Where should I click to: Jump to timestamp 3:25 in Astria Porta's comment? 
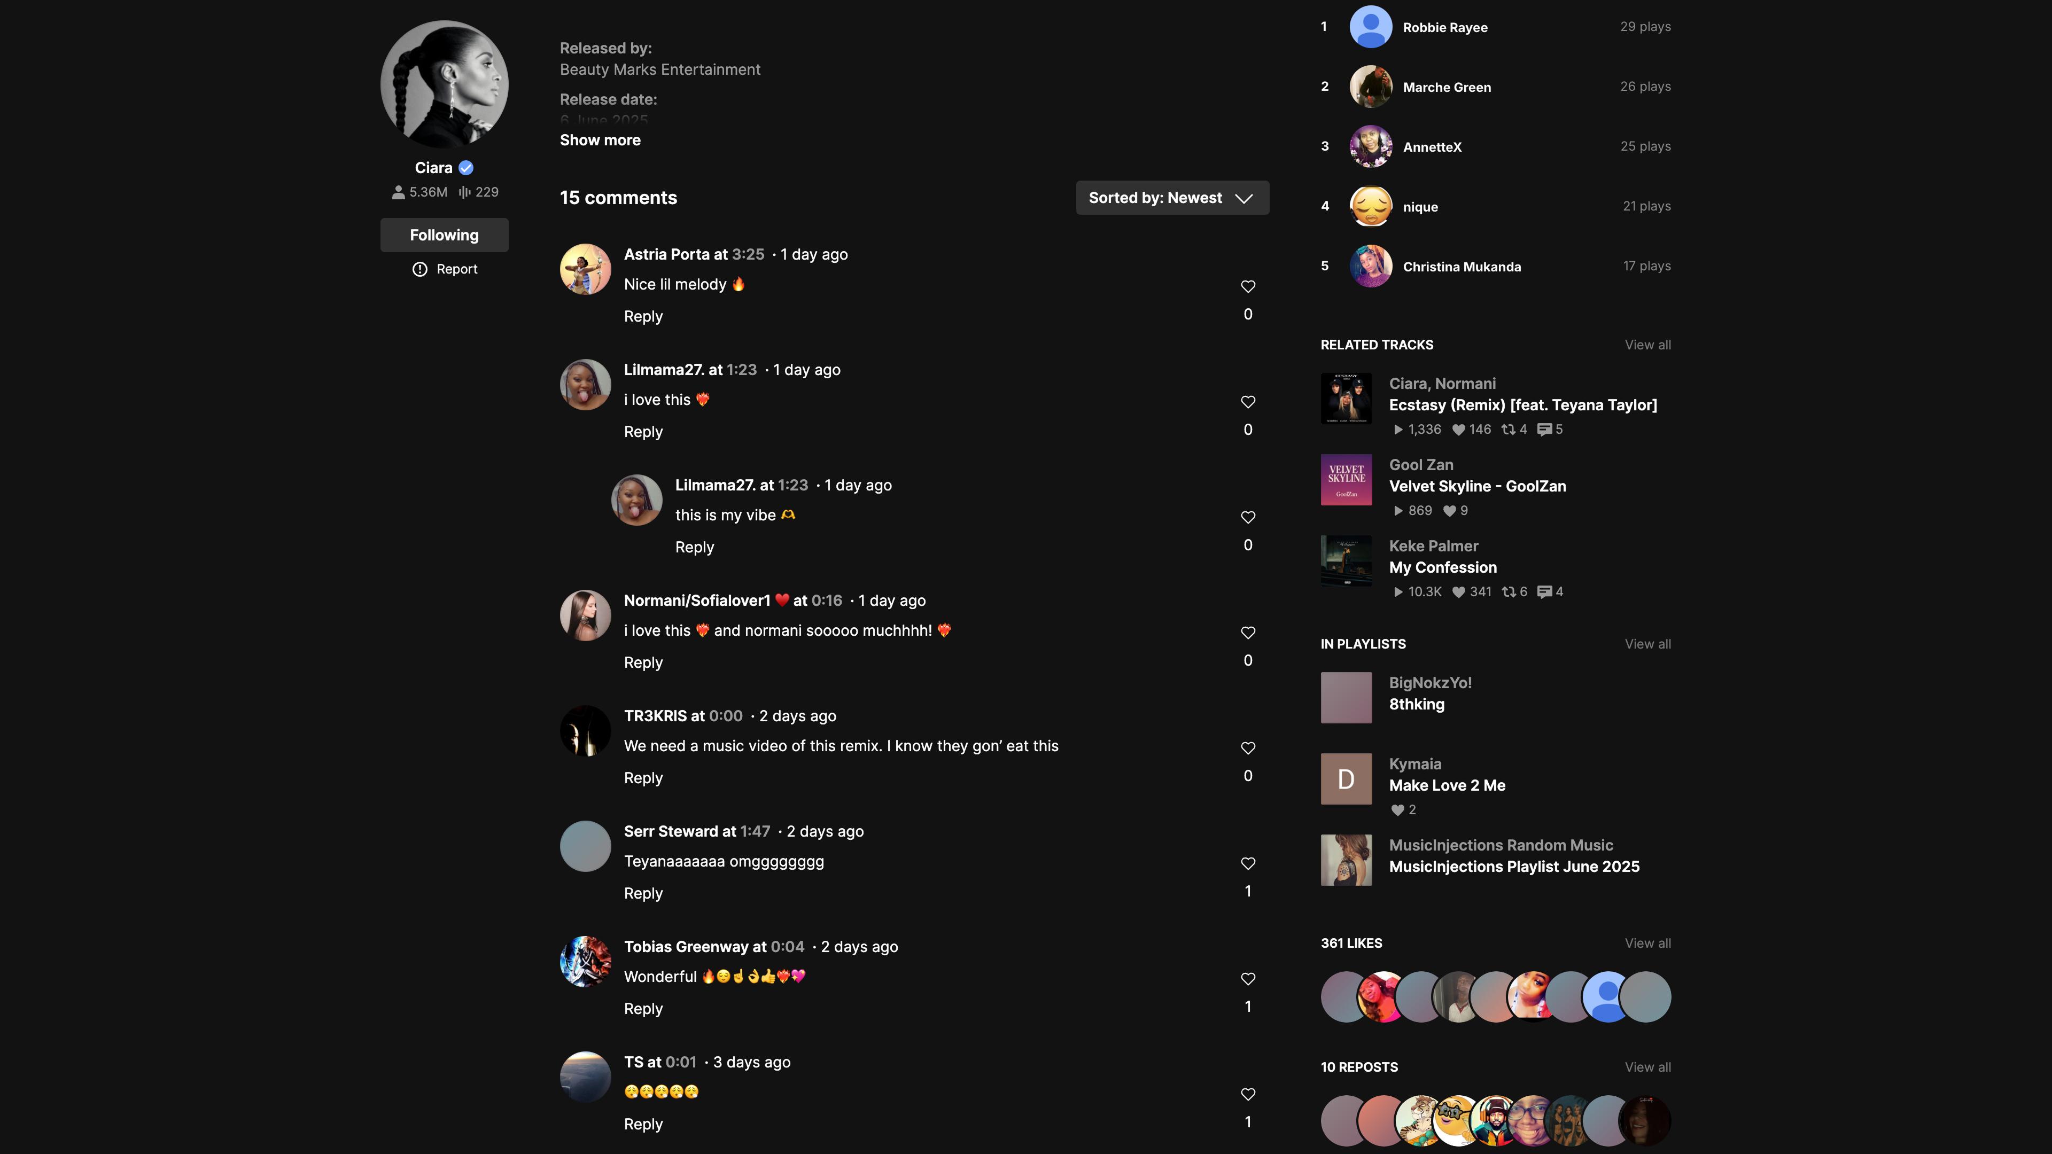point(747,255)
